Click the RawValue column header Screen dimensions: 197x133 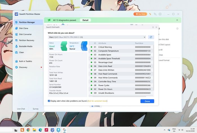[139, 43]
